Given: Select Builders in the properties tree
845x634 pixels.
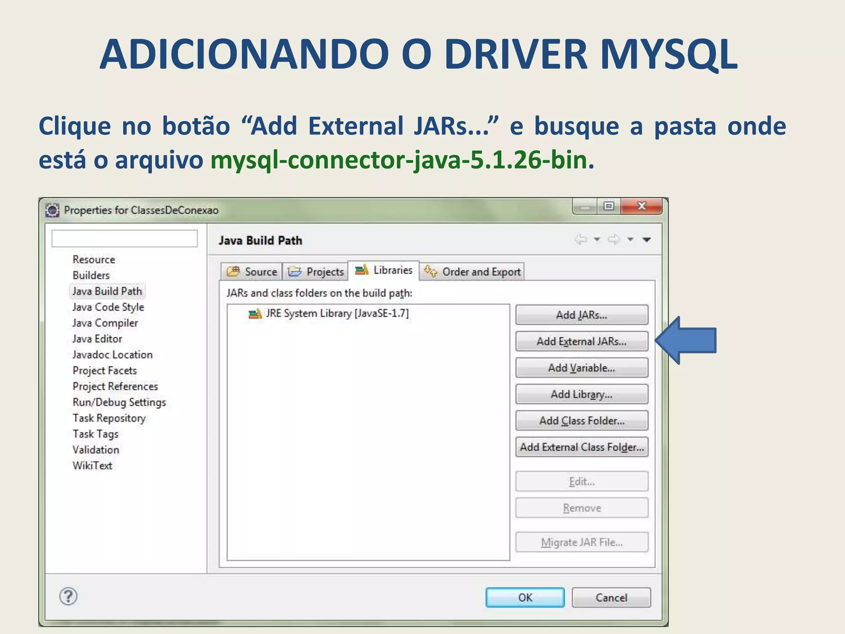Looking at the screenshot, I should point(91,275).
